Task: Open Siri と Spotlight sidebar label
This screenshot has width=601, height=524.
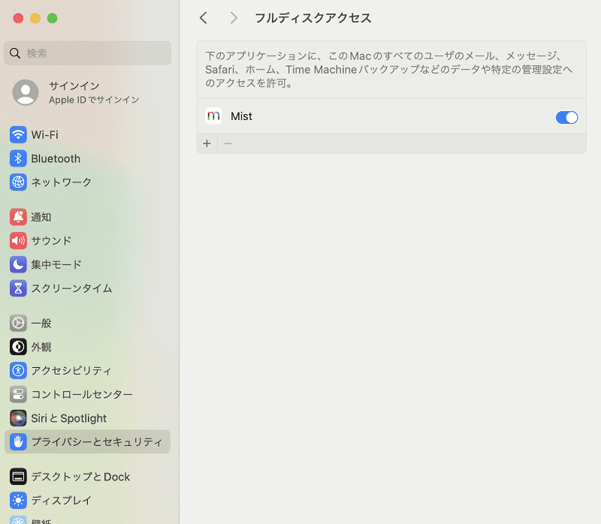Action: coord(69,418)
